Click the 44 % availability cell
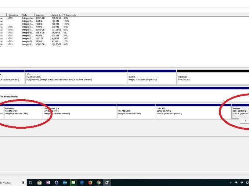The width and height of the screenshot is (249, 186). pyautogui.click(x=66, y=27)
